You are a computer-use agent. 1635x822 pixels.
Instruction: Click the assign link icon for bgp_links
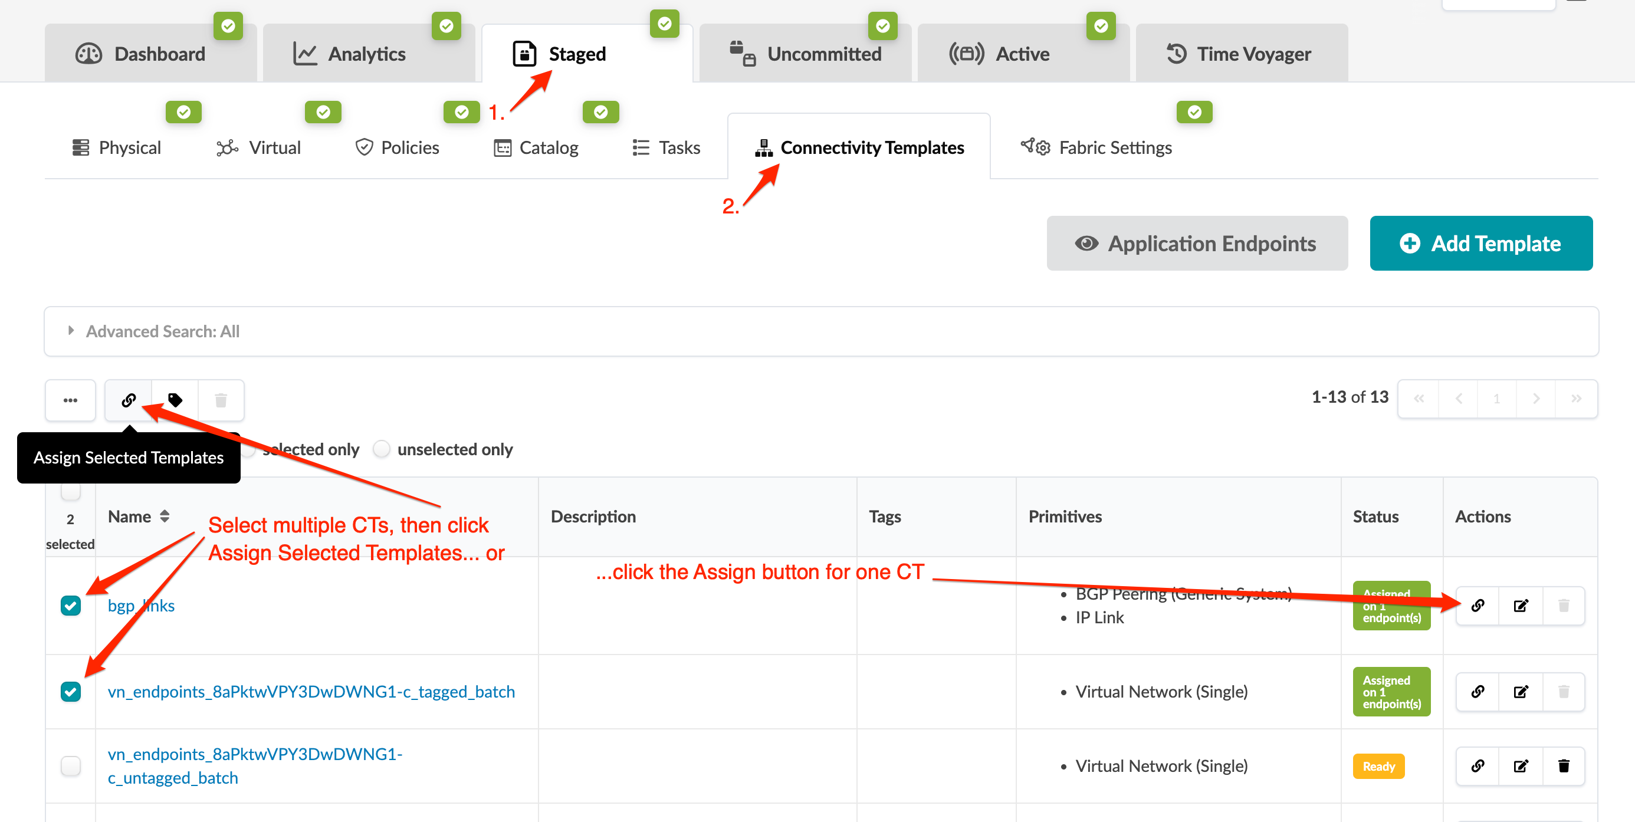1478,606
